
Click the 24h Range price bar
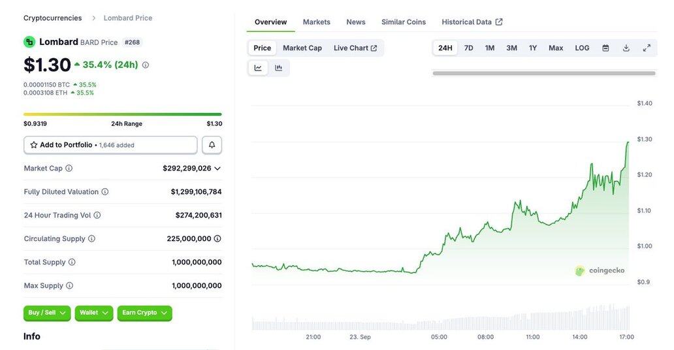pyautogui.click(x=123, y=114)
